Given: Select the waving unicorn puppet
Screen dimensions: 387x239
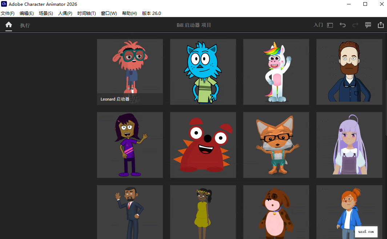Looking at the screenshot, I should pyautogui.click(x=276, y=72).
